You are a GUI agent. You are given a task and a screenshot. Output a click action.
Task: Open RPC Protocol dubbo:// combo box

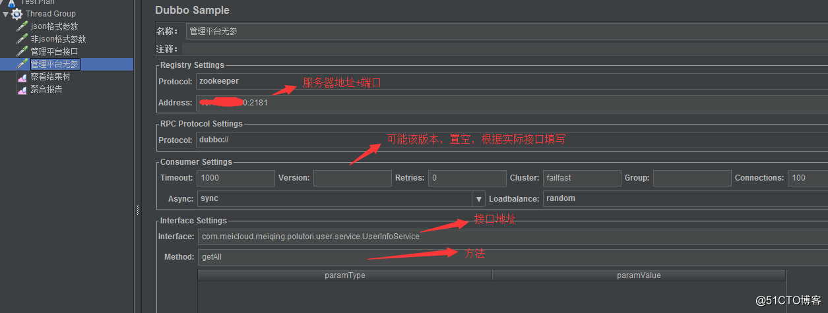tap(512, 140)
